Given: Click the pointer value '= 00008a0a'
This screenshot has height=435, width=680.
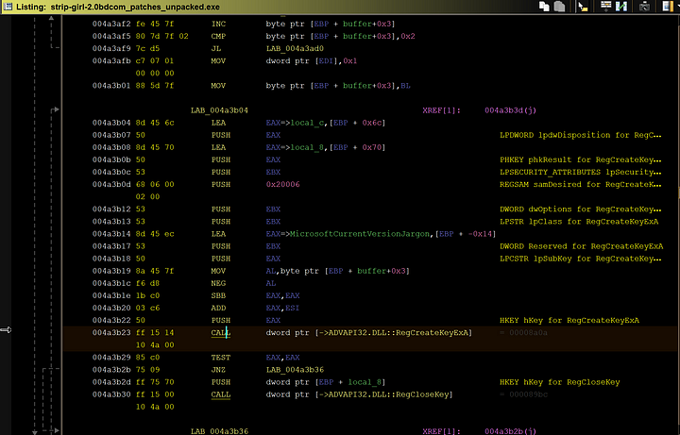Looking at the screenshot, I should [x=523, y=333].
